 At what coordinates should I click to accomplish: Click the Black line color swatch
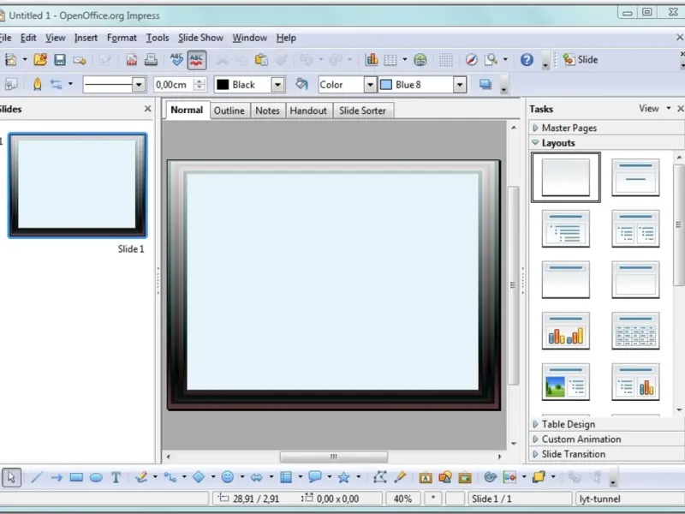tap(223, 84)
